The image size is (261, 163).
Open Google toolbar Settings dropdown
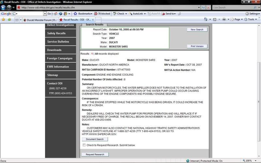(x=253, y=14)
